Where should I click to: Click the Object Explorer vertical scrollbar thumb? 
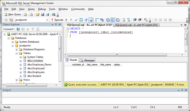tap(60, 49)
